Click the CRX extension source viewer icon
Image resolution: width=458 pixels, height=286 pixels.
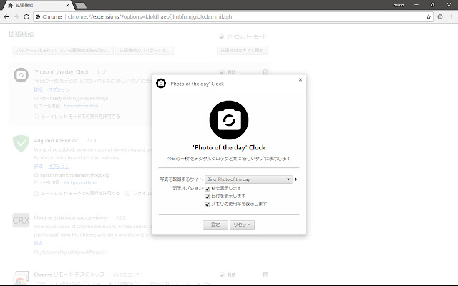[x=21, y=220]
